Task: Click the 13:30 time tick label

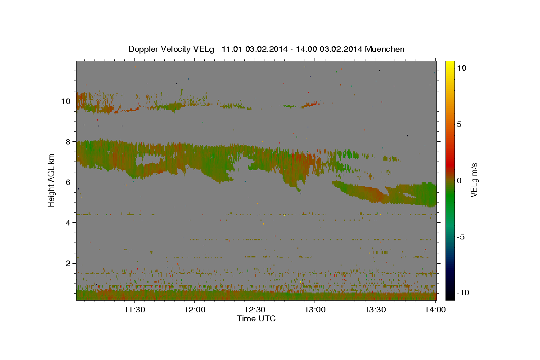Action: pos(376,310)
